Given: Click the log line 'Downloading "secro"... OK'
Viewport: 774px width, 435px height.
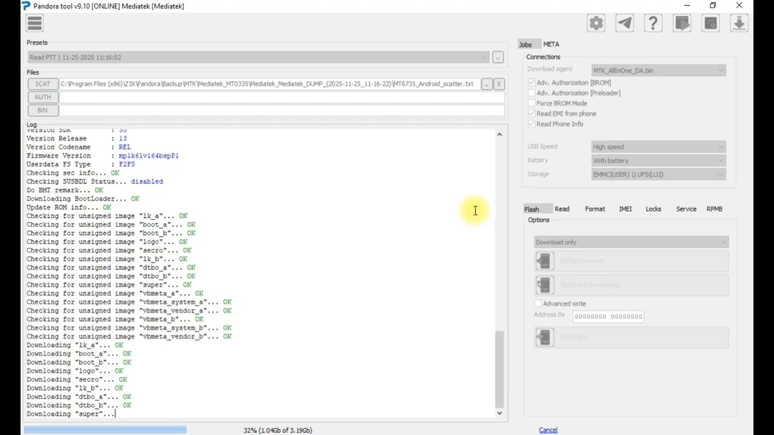Looking at the screenshot, I should pyautogui.click(x=77, y=379).
